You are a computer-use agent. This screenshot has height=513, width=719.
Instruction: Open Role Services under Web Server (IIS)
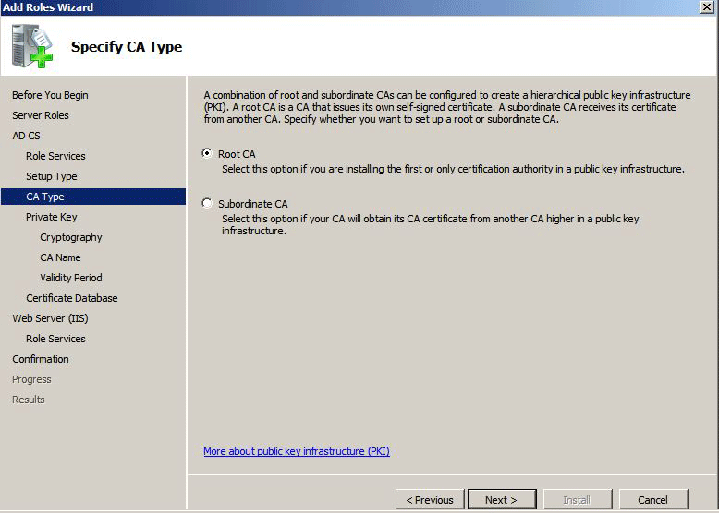(x=55, y=339)
